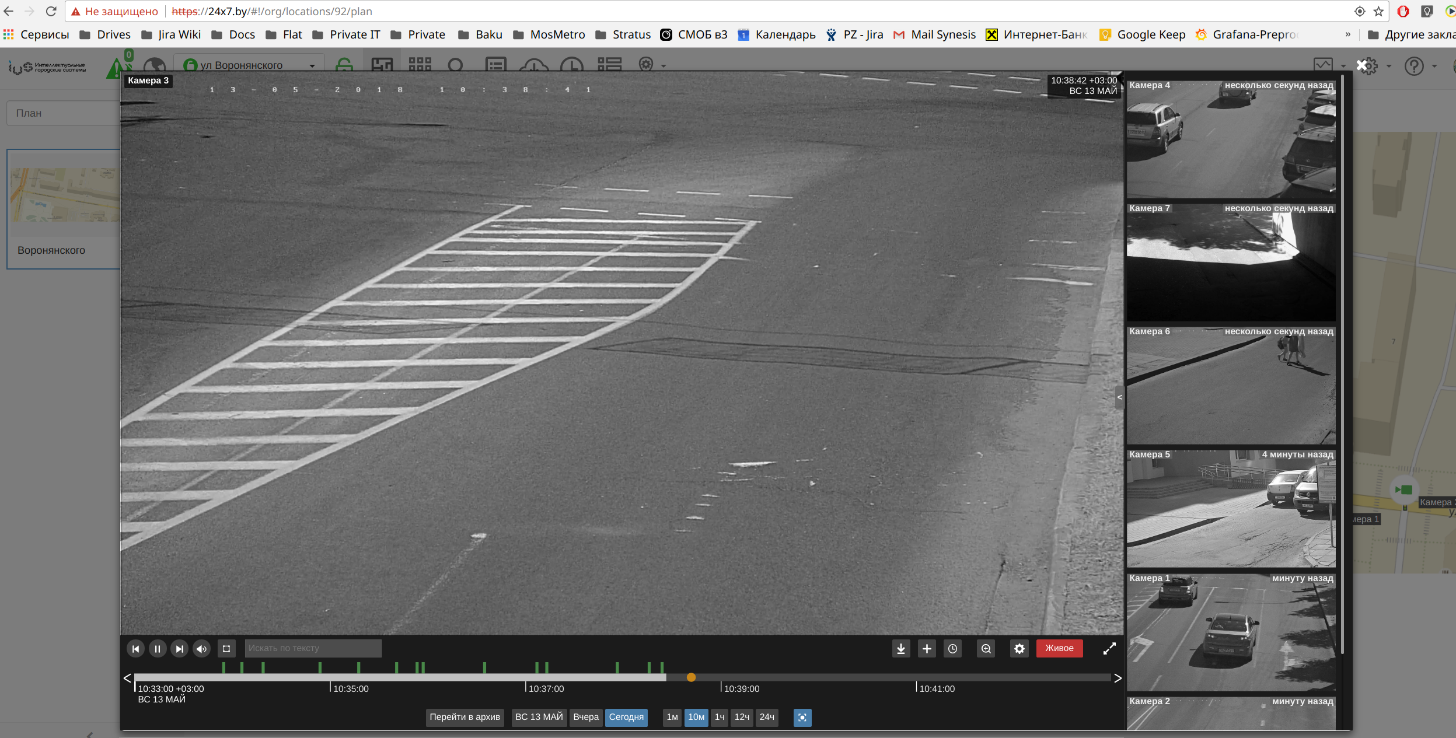Click the plus add icon in player
Viewport: 1456px width, 738px height.
tap(927, 649)
